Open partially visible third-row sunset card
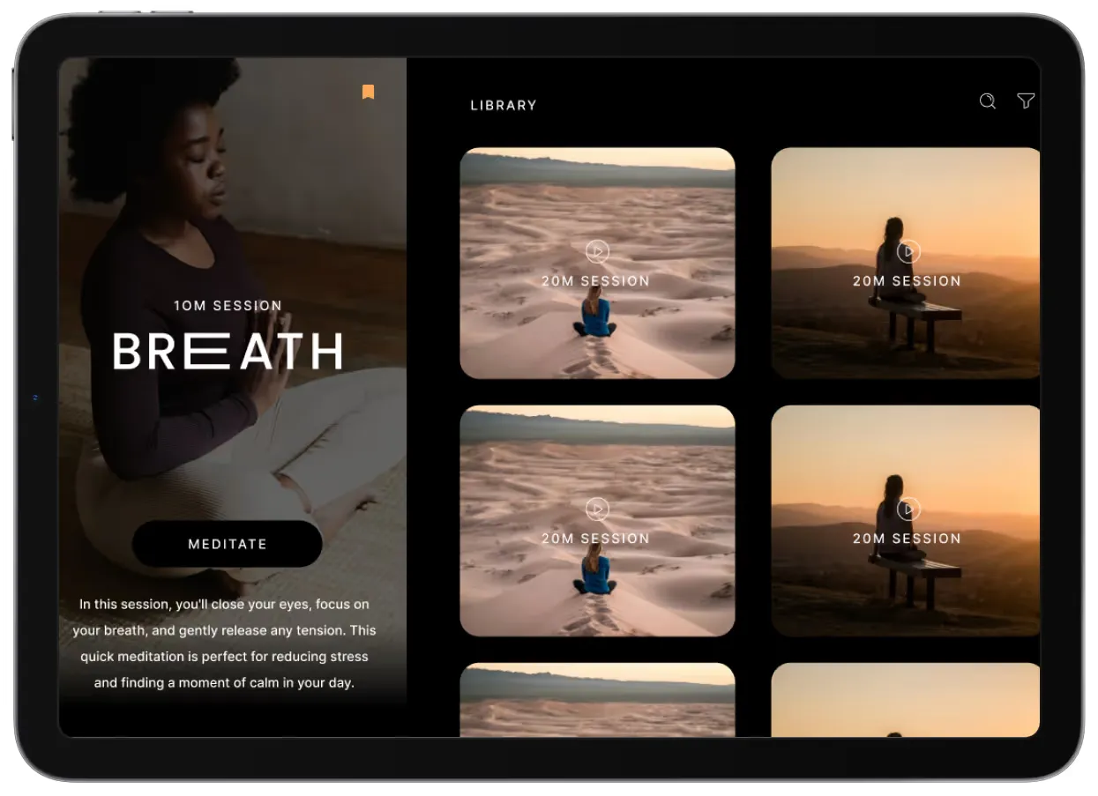 pos(906,700)
